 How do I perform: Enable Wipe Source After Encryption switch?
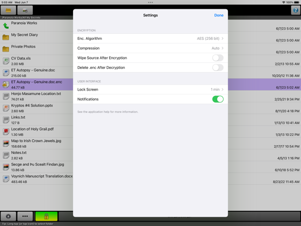[x=218, y=58]
